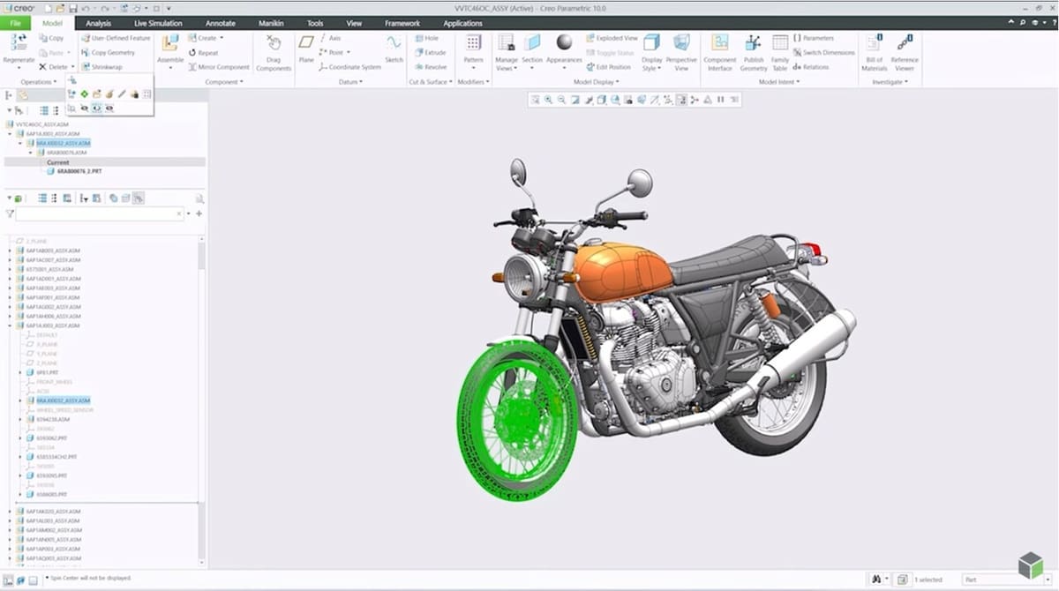Open the Manikin tab

click(x=271, y=23)
